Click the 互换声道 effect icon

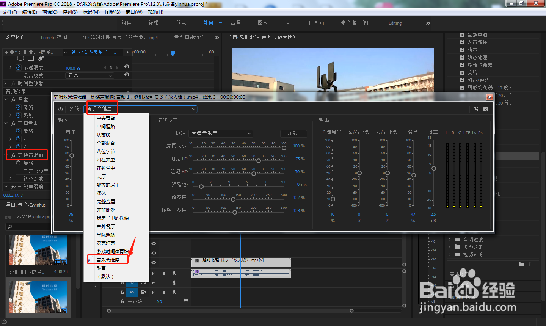[462, 34]
